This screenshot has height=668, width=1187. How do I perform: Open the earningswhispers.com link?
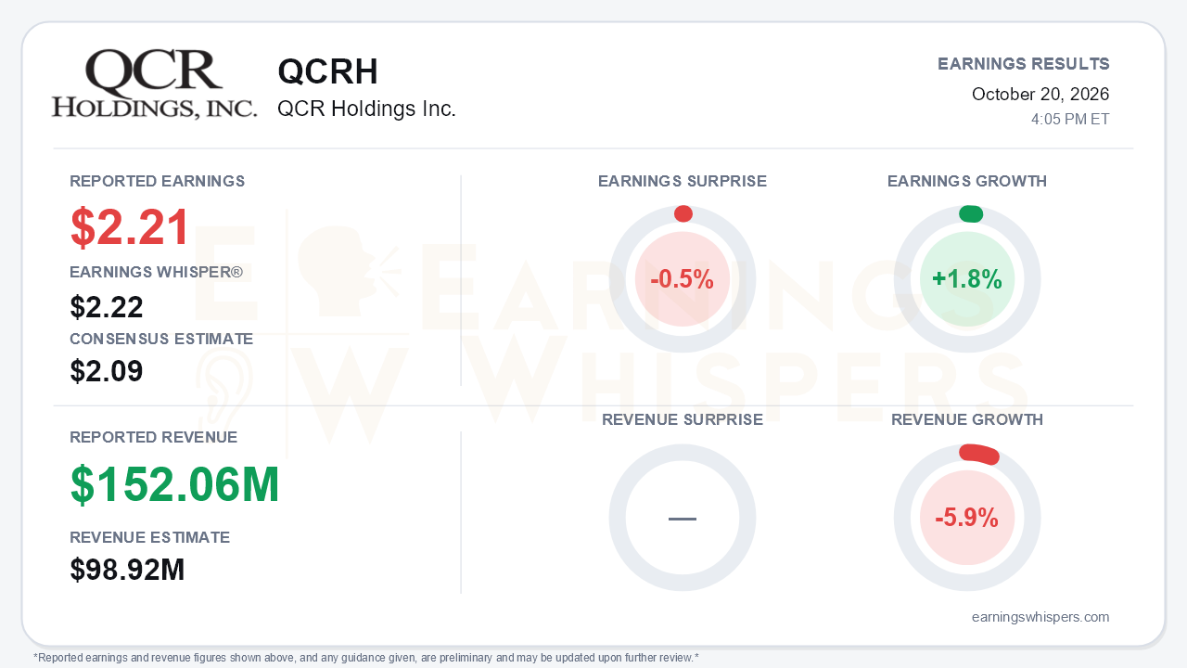click(1040, 617)
